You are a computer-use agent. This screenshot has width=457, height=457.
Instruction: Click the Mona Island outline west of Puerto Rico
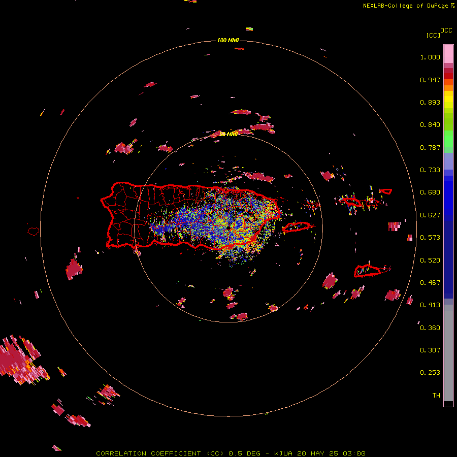33,232
